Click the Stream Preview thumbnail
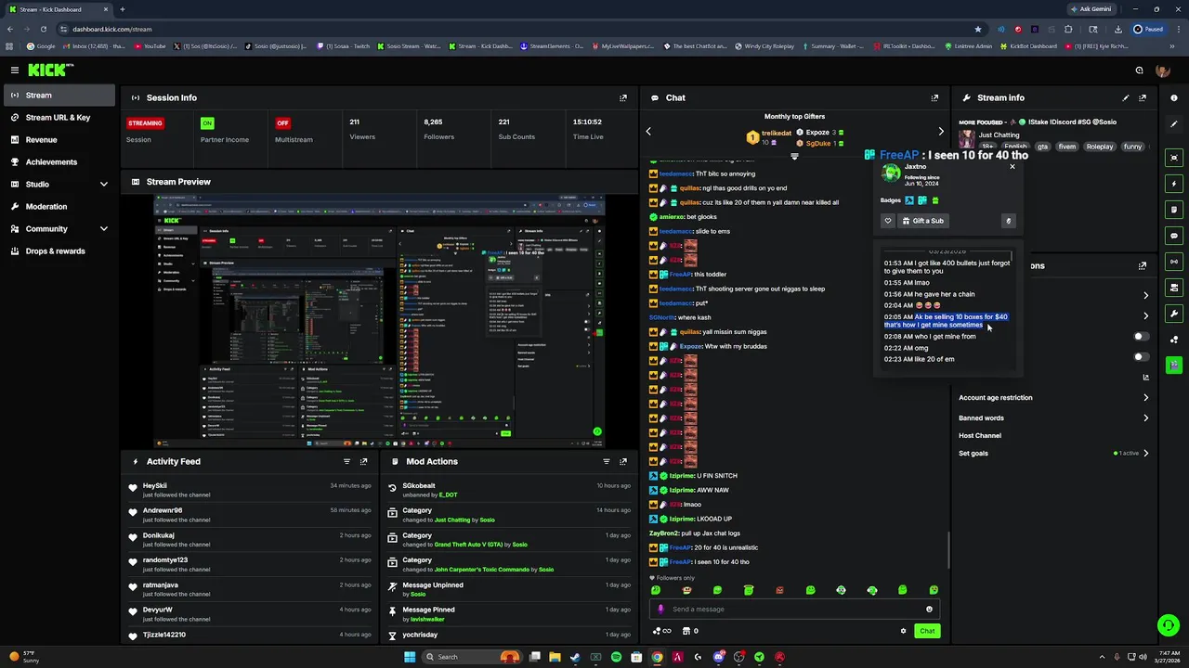The height and width of the screenshot is (668, 1189). click(x=380, y=321)
